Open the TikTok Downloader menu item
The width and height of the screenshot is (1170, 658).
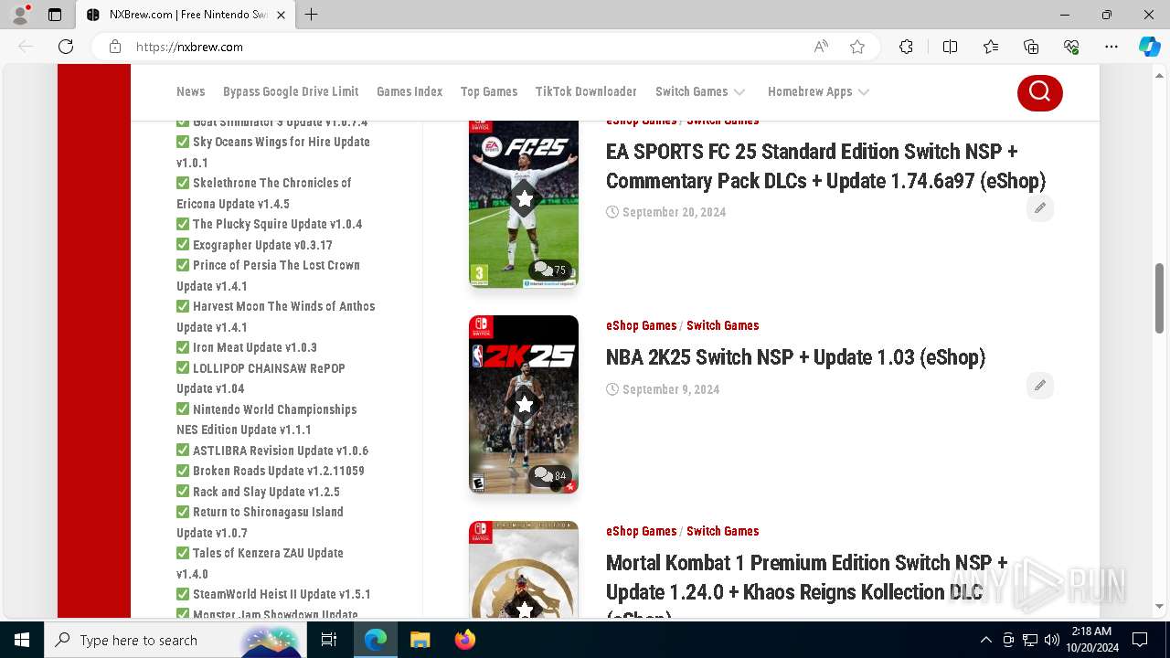[x=586, y=91]
